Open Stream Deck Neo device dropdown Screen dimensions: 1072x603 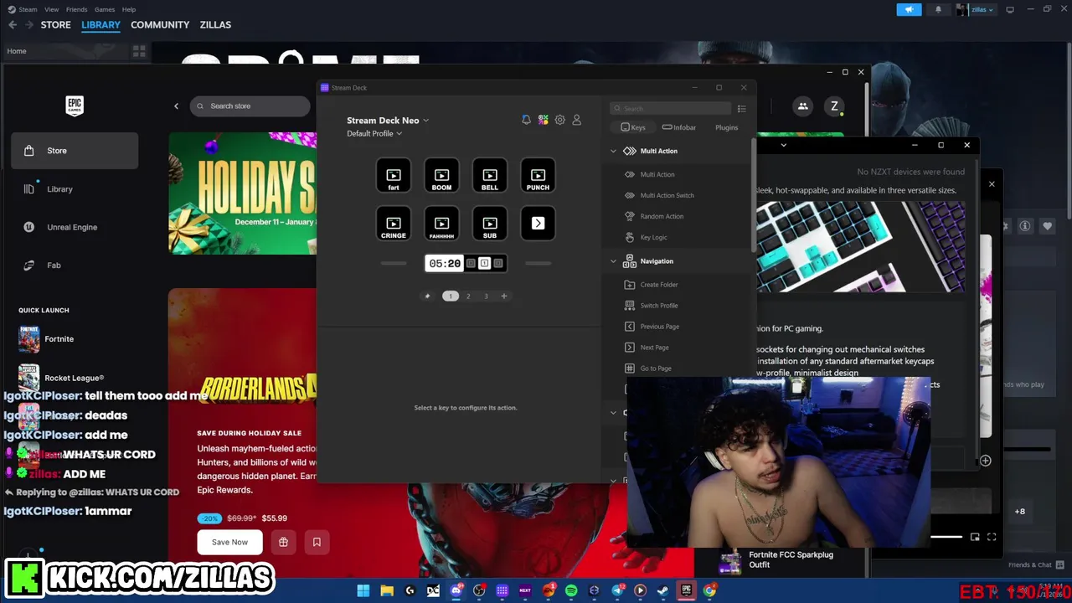point(388,121)
